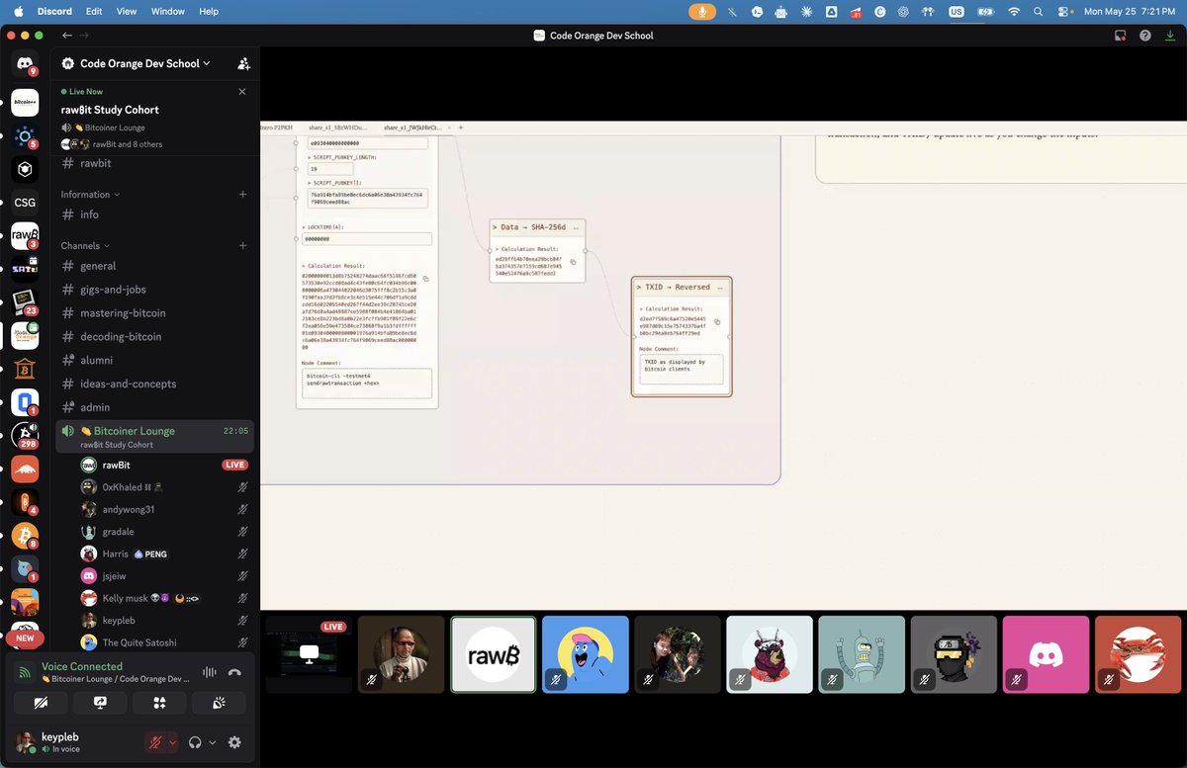Open the Help menu
The height and width of the screenshot is (768, 1187).
click(209, 11)
